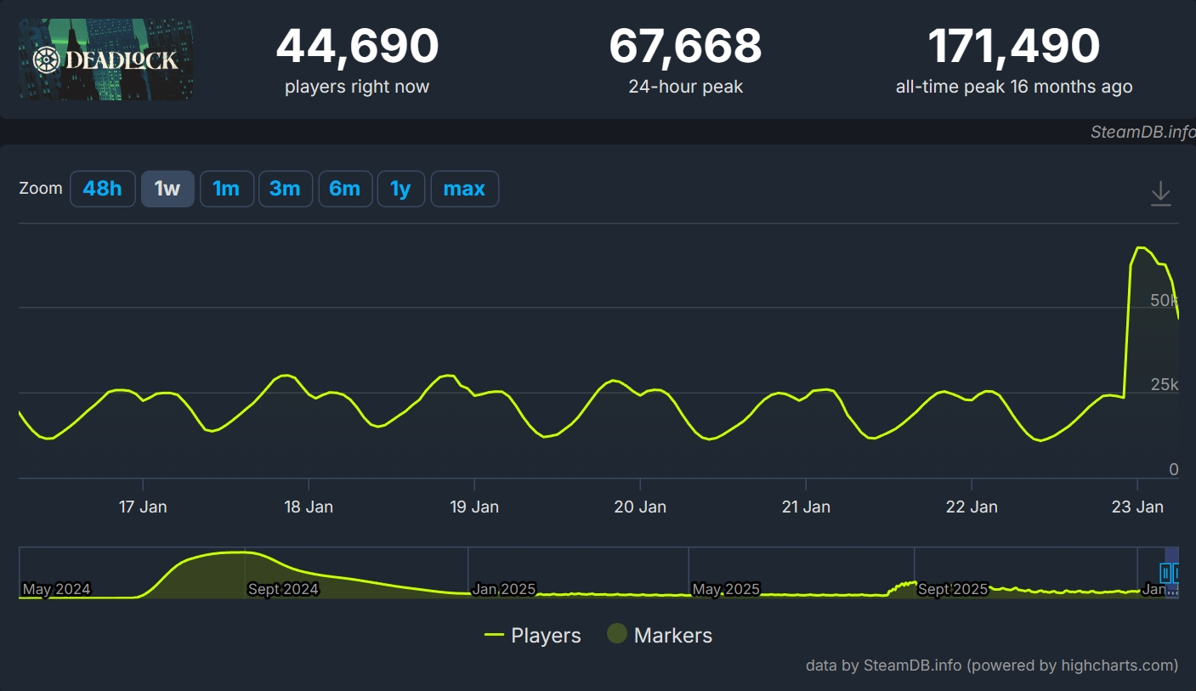Click 'all-time peak 16 months ago' text

tap(1014, 87)
